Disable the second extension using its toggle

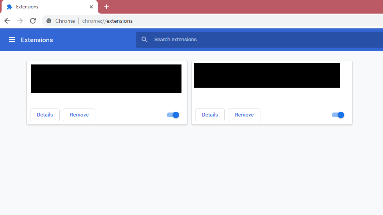coord(338,115)
